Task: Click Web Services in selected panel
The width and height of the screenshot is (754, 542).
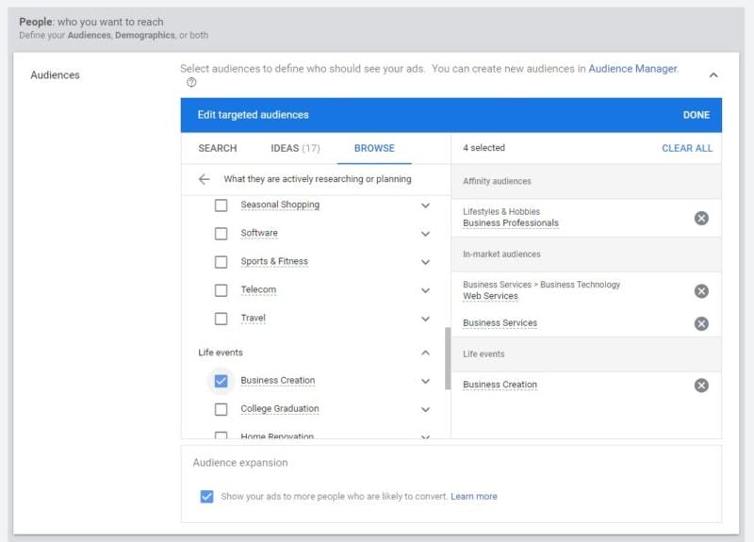Action: point(490,296)
